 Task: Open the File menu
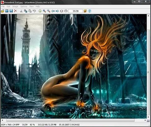click(x=3, y=7)
